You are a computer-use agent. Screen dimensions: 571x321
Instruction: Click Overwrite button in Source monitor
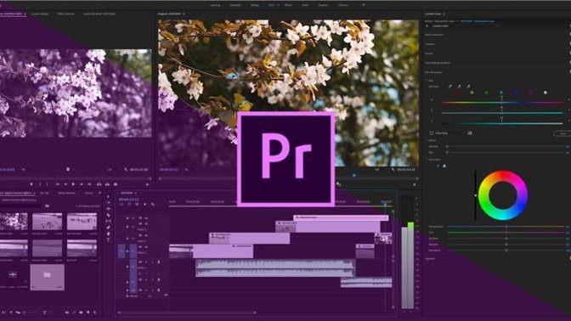tap(107, 184)
